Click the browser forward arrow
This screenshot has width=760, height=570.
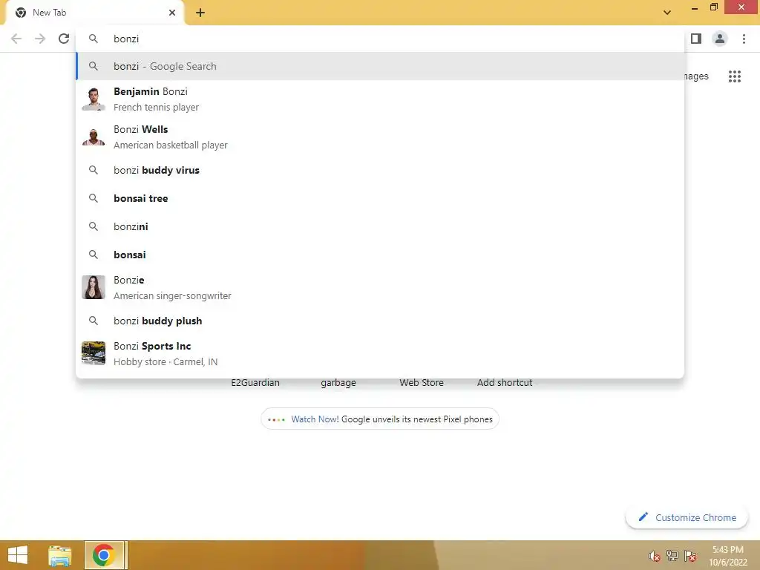point(40,39)
